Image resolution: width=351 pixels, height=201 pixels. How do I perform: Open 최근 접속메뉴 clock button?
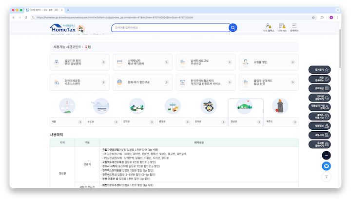click(319, 79)
